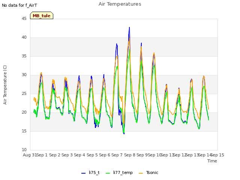Screen dimensions: 240x180
Task: Click the Time axis label
Action: pyautogui.click(x=212, y=161)
